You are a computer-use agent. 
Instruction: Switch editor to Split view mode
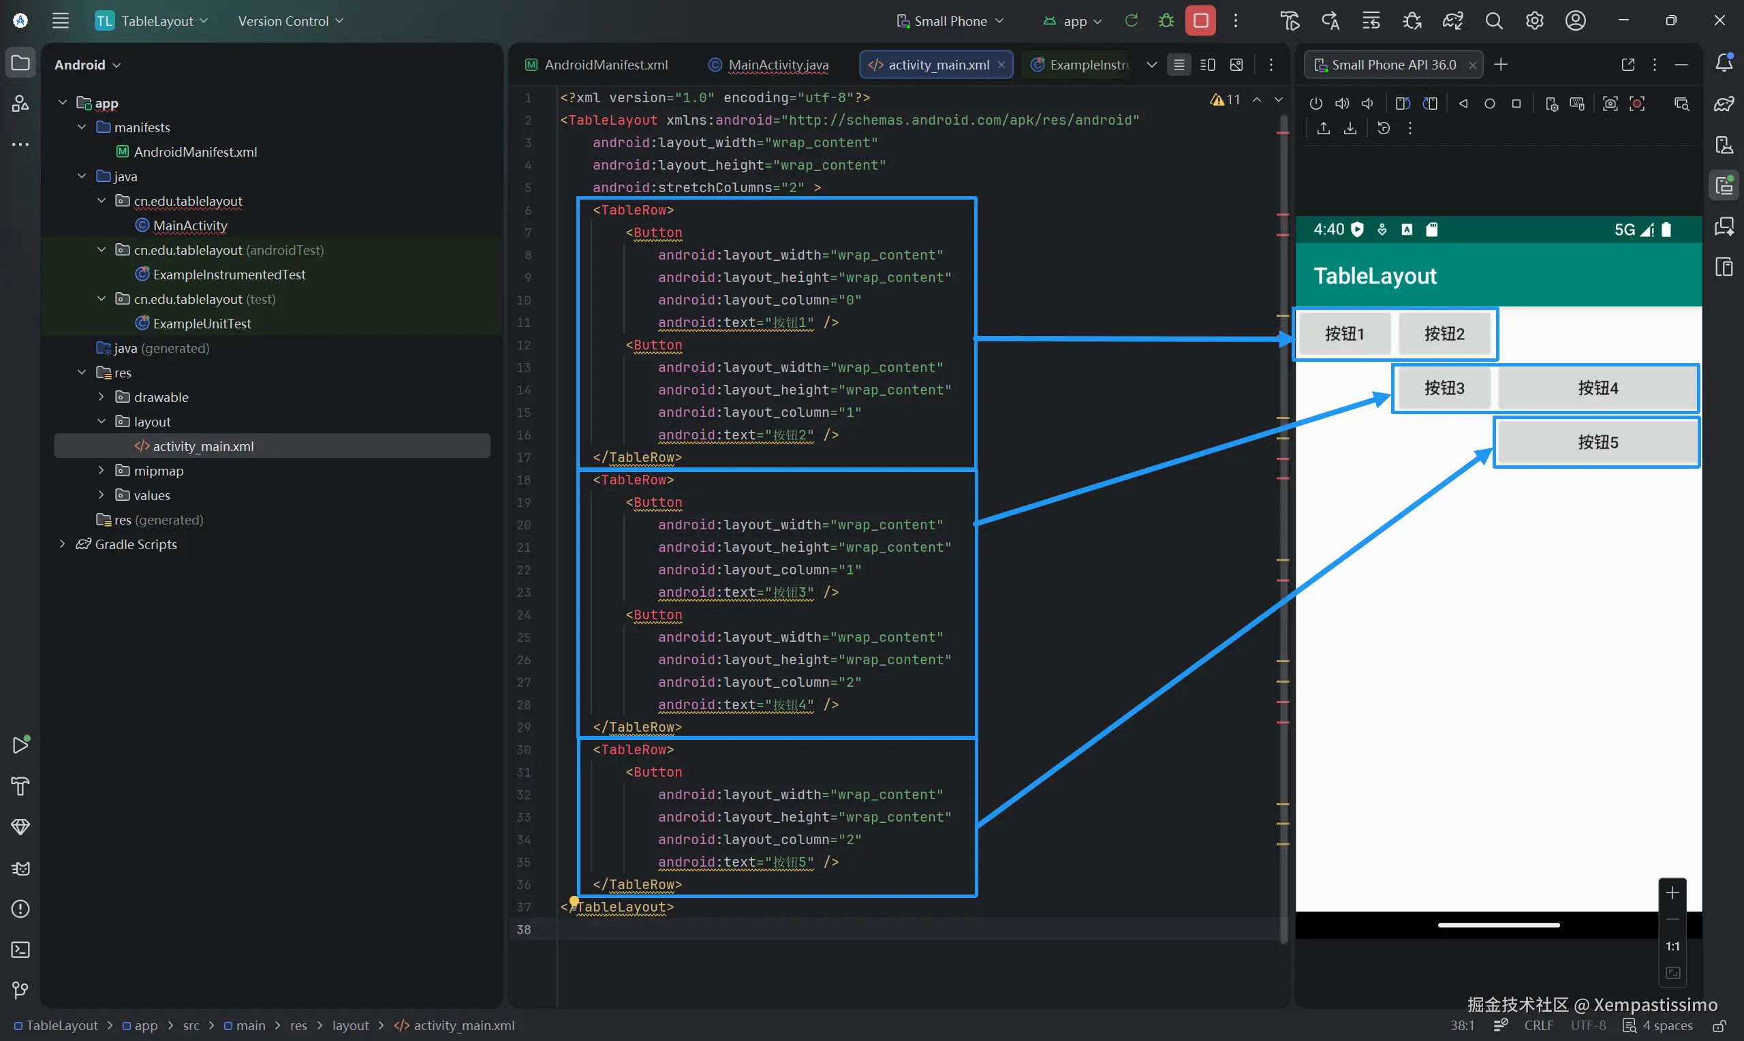pyautogui.click(x=1208, y=65)
